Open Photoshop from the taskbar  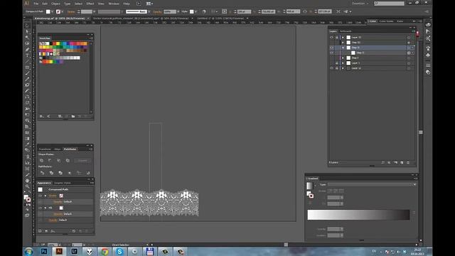pos(44,251)
